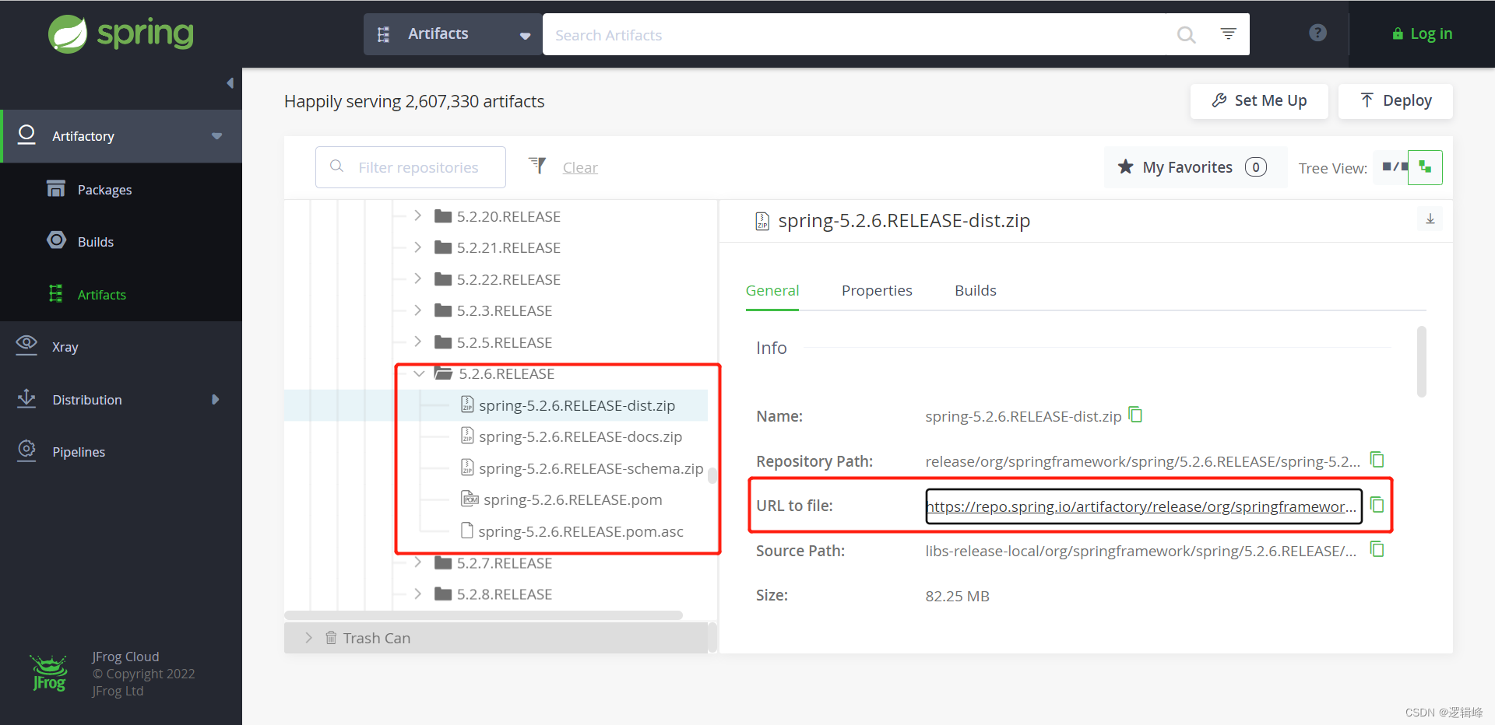Click the Pipelines gear icon
Viewport: 1495px width, 725px height.
(x=26, y=450)
